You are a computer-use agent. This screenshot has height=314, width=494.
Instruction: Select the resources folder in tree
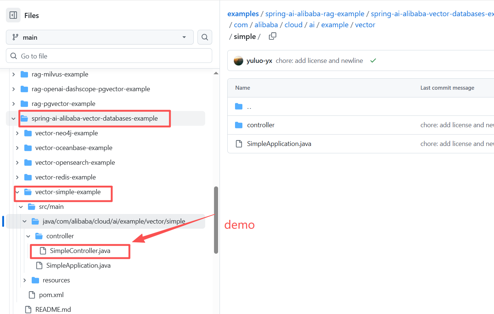[56, 280]
